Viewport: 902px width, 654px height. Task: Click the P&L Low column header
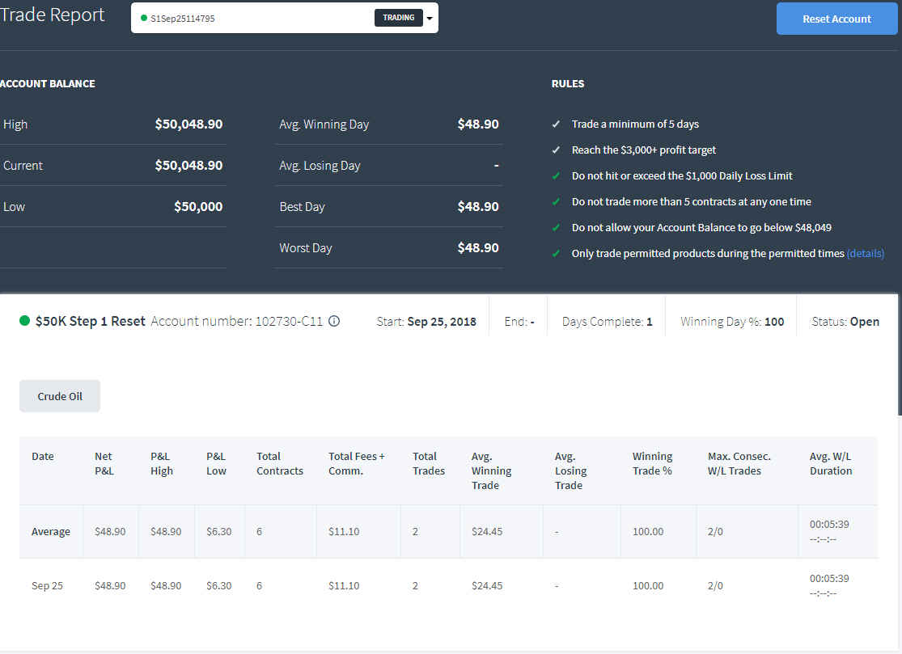[x=216, y=463]
